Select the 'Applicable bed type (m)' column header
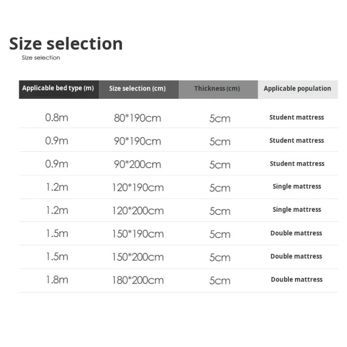This screenshot has width=347, height=347. (58, 88)
